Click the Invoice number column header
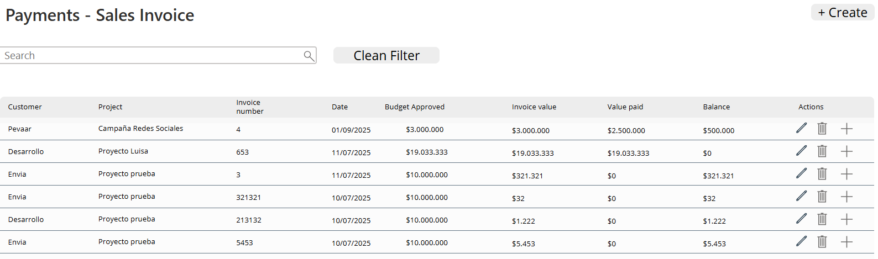This screenshot has width=878, height=259. click(249, 107)
